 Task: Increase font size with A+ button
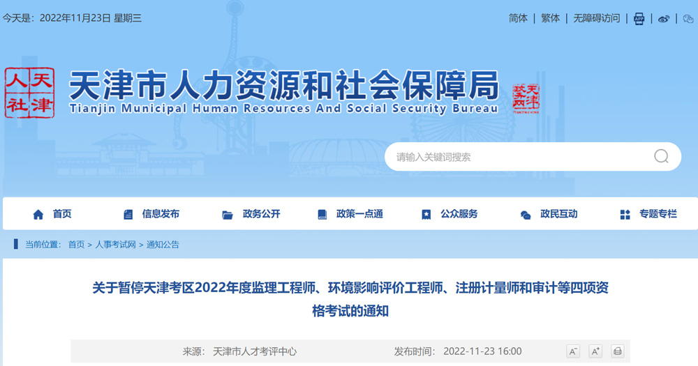[x=595, y=351]
